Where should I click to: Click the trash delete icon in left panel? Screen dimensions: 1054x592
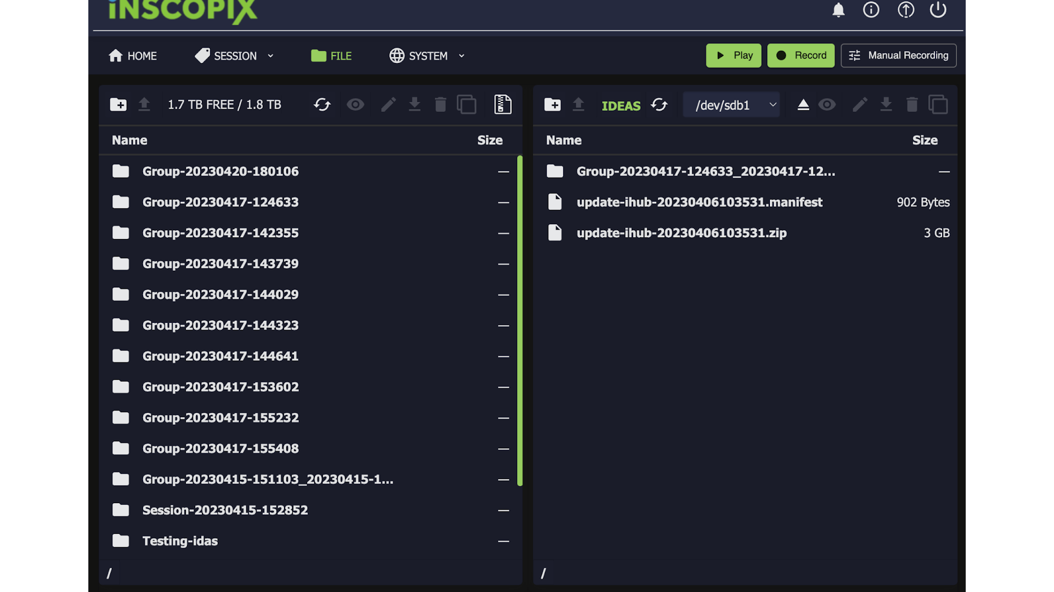pos(440,104)
